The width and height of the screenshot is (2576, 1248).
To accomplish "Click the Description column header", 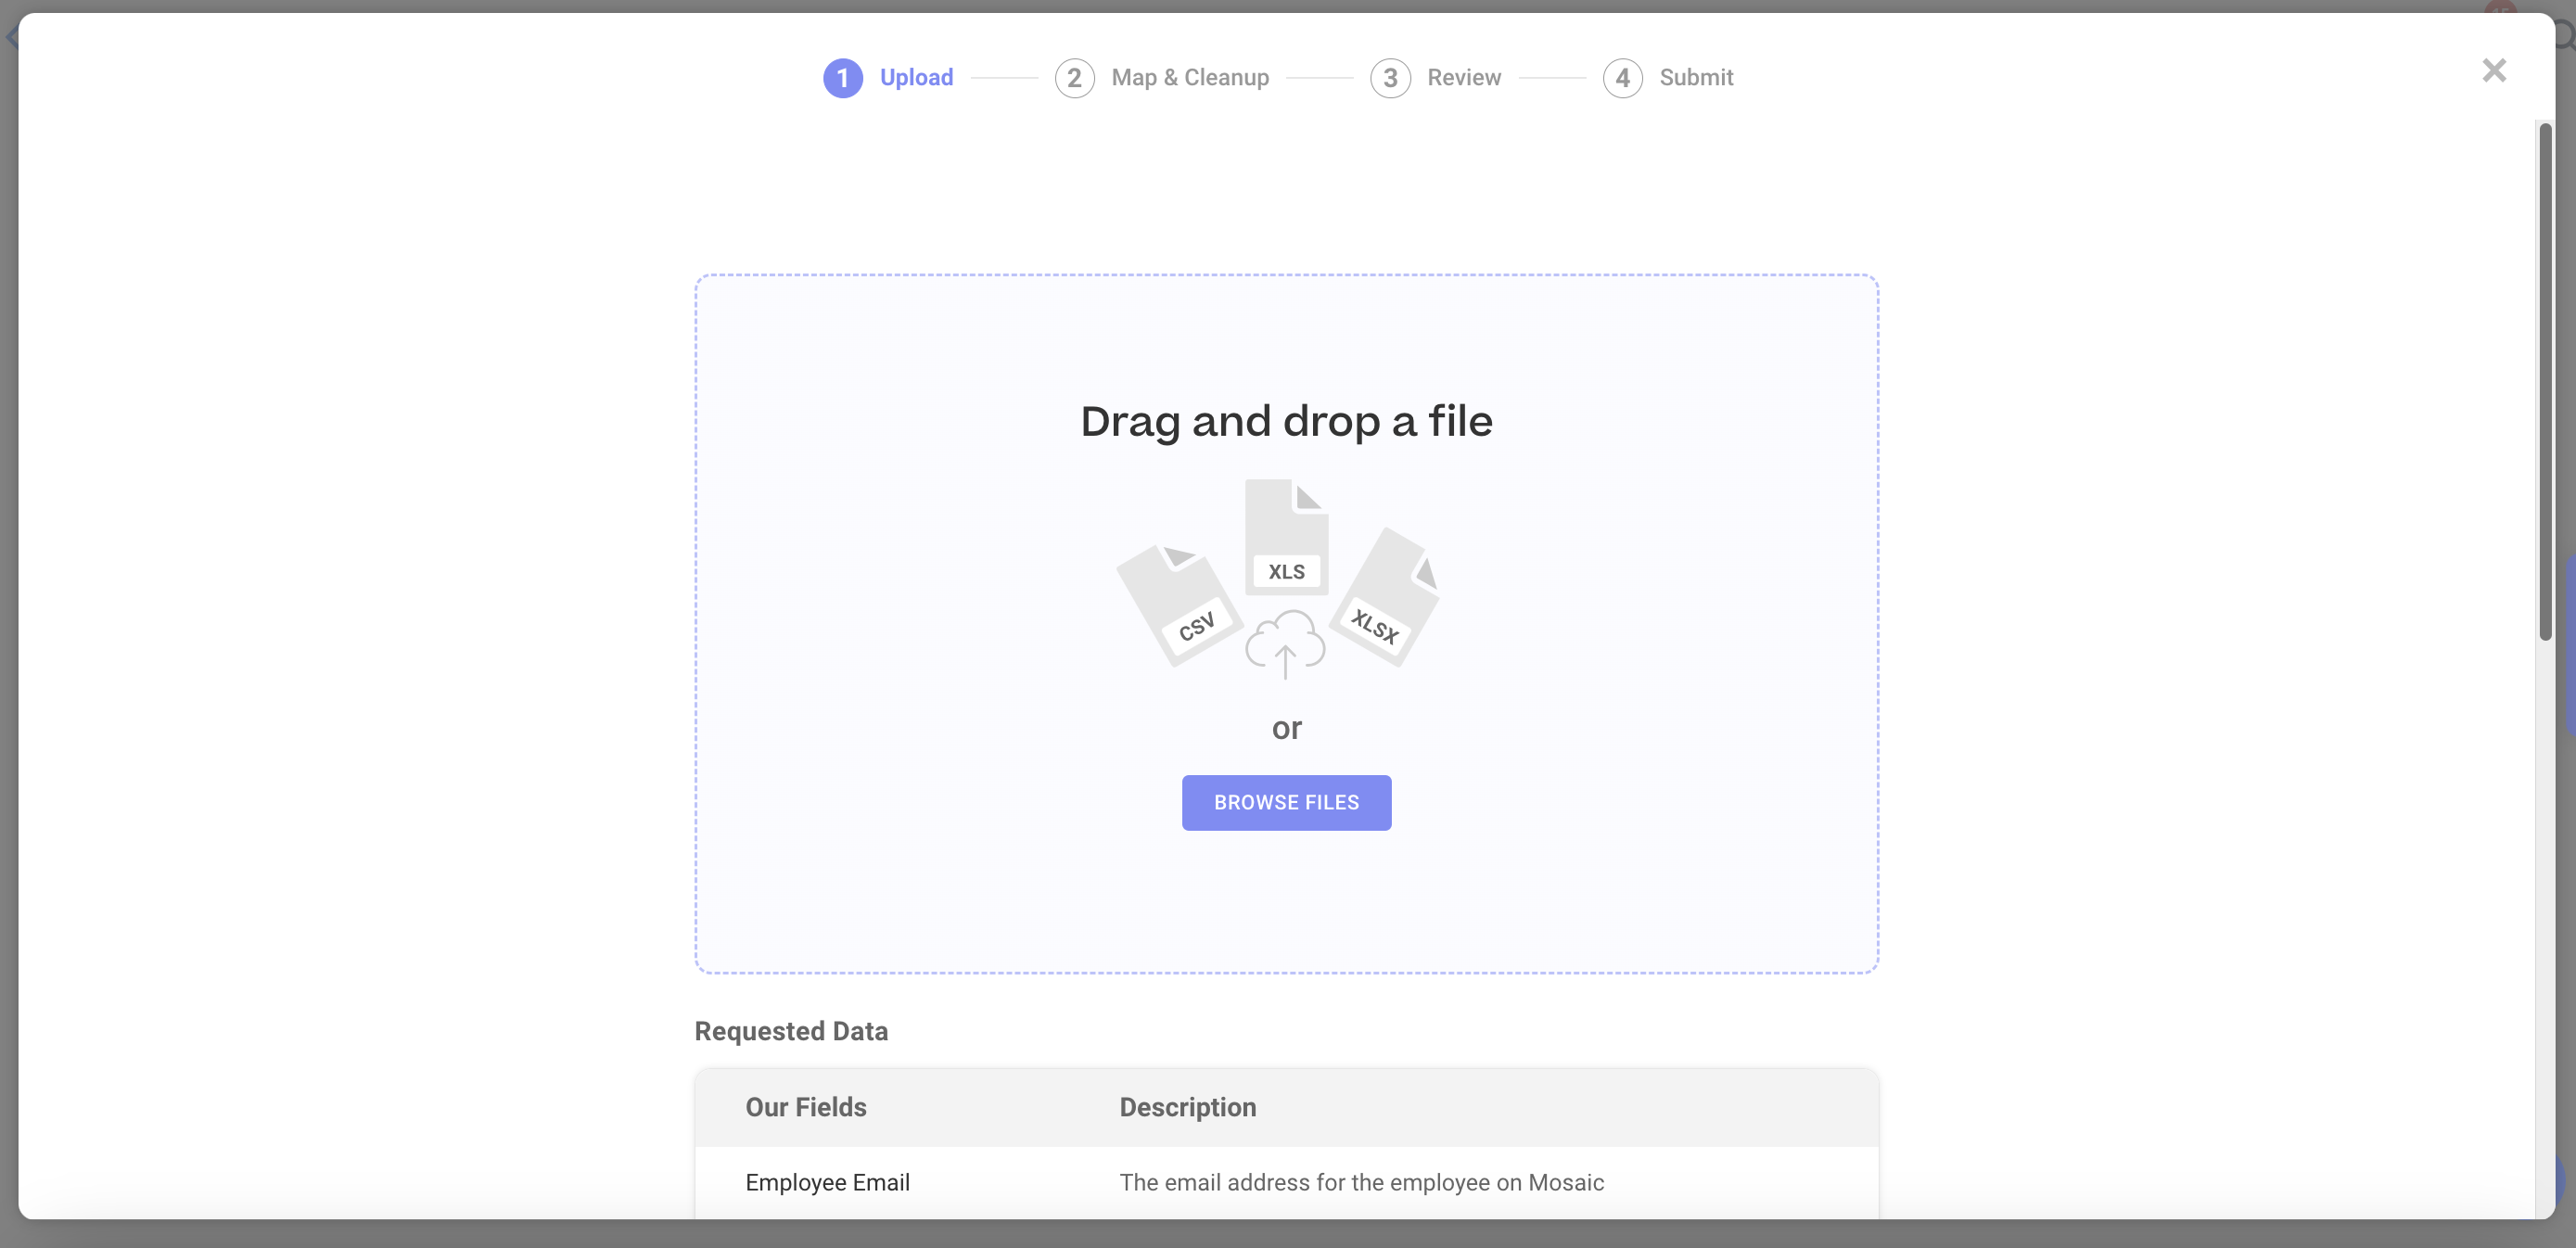I will 1187,1107.
